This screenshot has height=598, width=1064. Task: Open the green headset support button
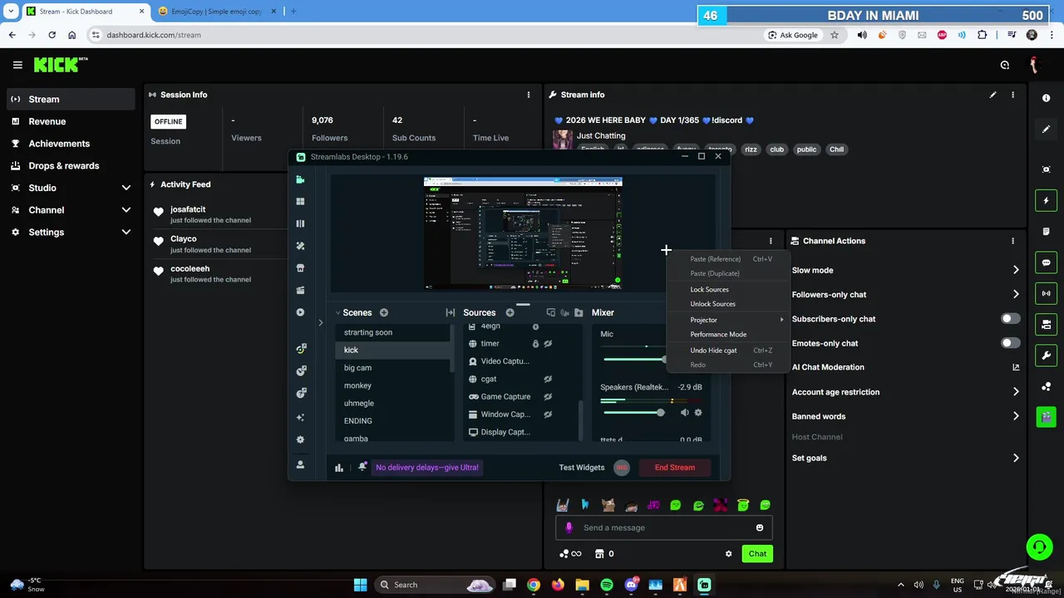[1038, 547]
